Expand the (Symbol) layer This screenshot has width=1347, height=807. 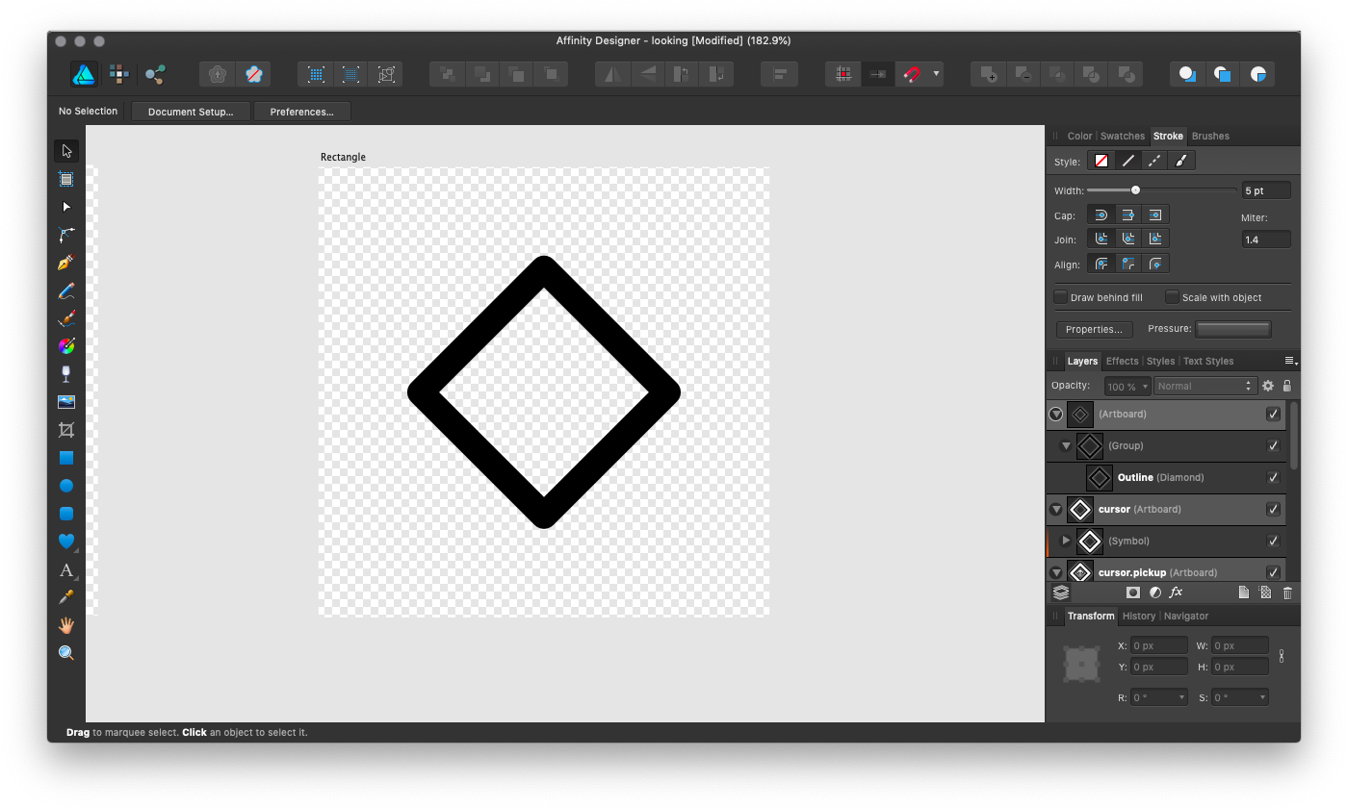point(1066,541)
